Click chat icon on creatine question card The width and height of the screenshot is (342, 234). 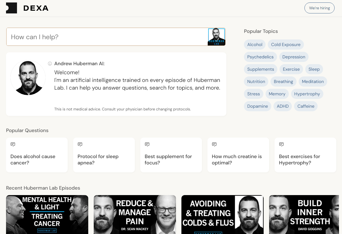[214, 144]
